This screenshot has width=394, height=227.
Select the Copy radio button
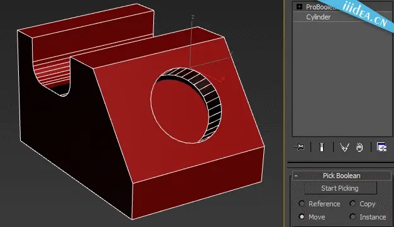353,203
